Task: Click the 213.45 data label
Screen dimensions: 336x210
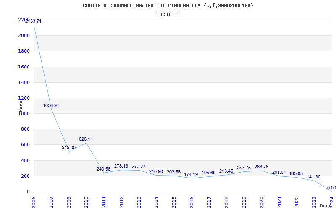Action: (x=226, y=171)
